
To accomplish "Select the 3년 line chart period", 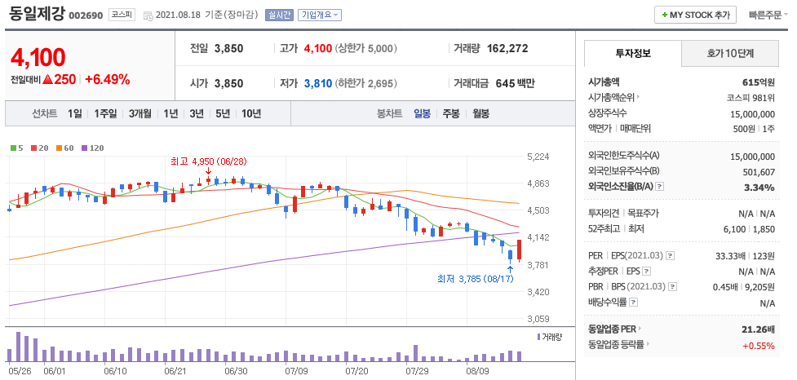I will click(x=197, y=114).
